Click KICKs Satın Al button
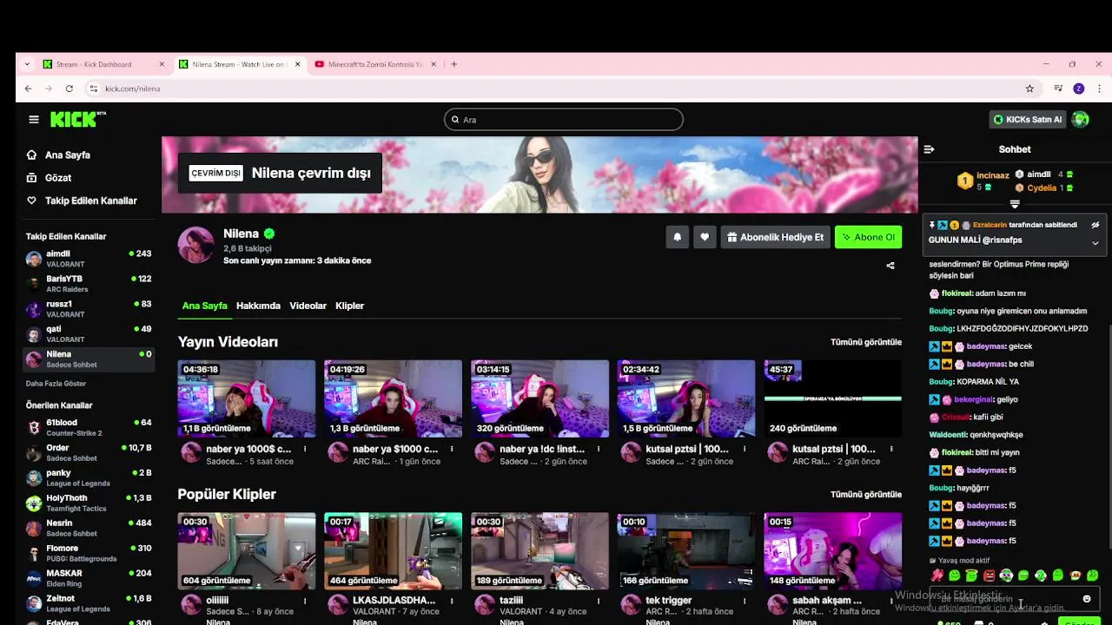This screenshot has height=625, width=1112. click(x=1028, y=120)
